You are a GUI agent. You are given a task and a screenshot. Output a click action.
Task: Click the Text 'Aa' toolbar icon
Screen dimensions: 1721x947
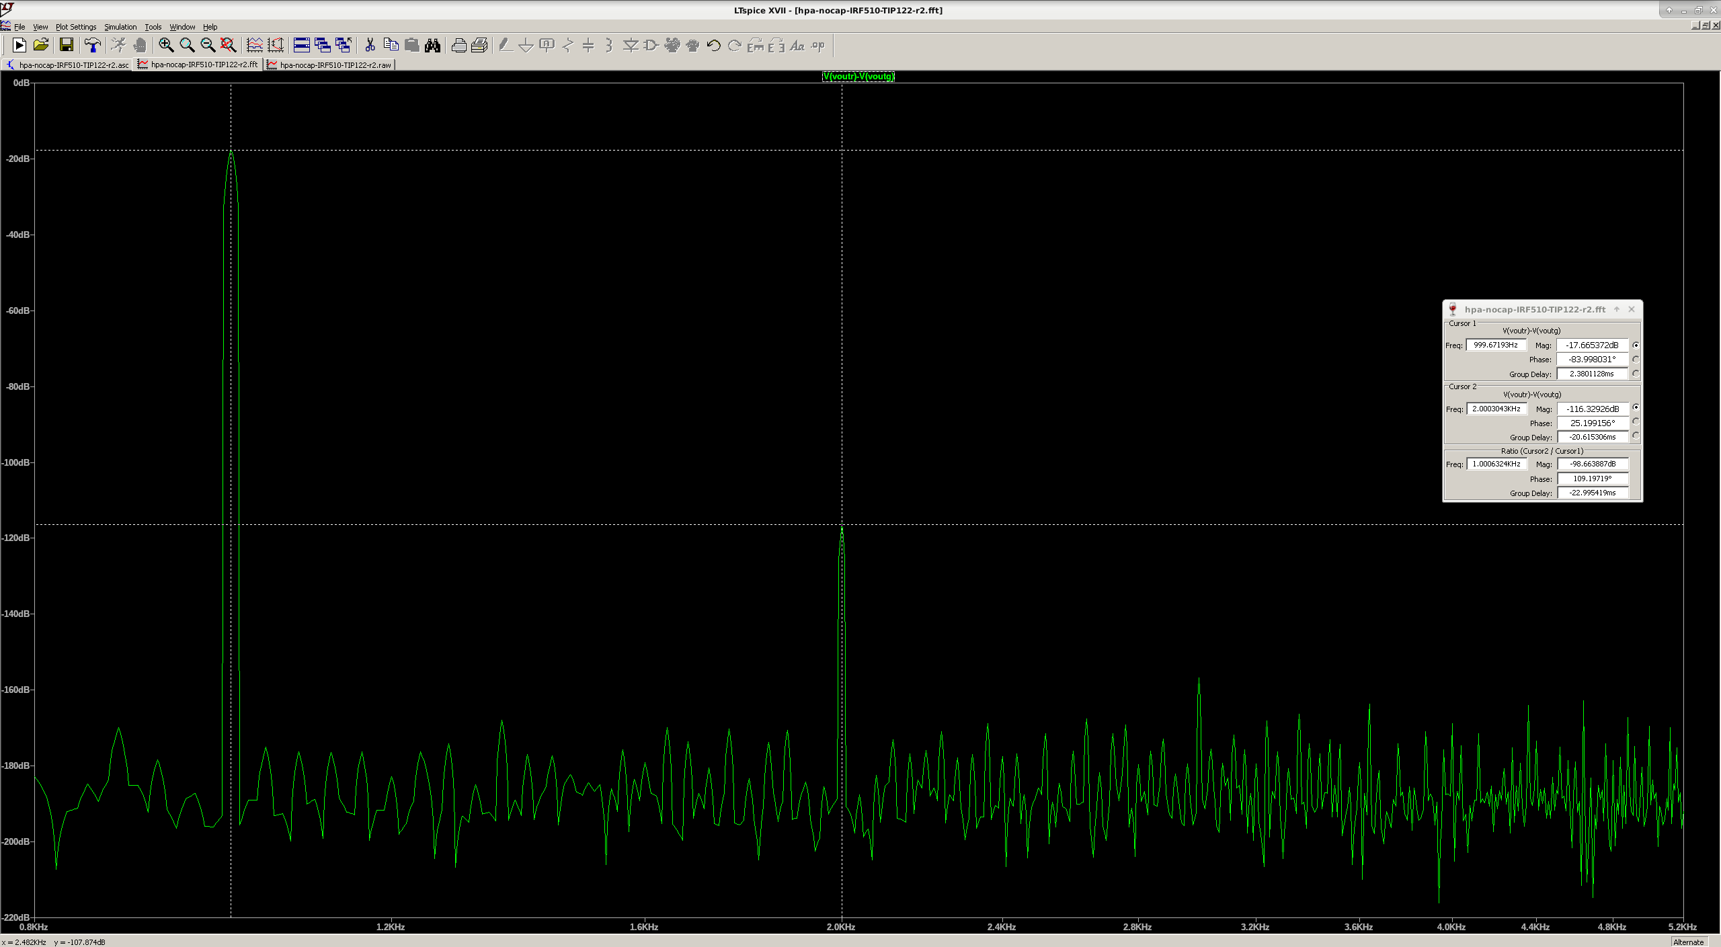(797, 45)
